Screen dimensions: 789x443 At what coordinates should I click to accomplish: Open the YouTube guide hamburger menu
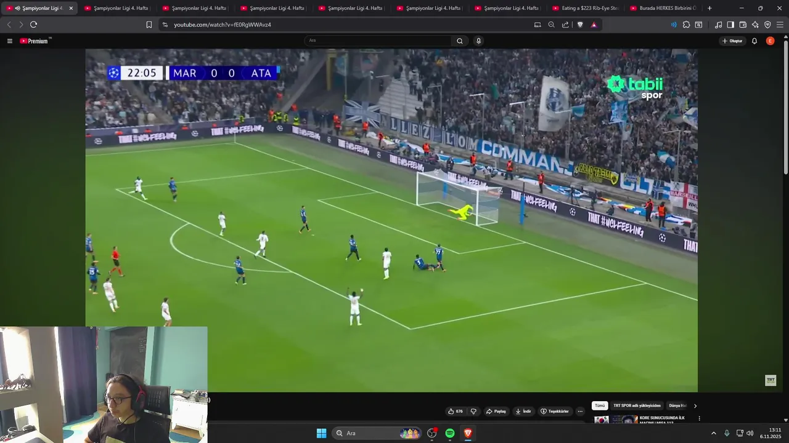click(9, 41)
